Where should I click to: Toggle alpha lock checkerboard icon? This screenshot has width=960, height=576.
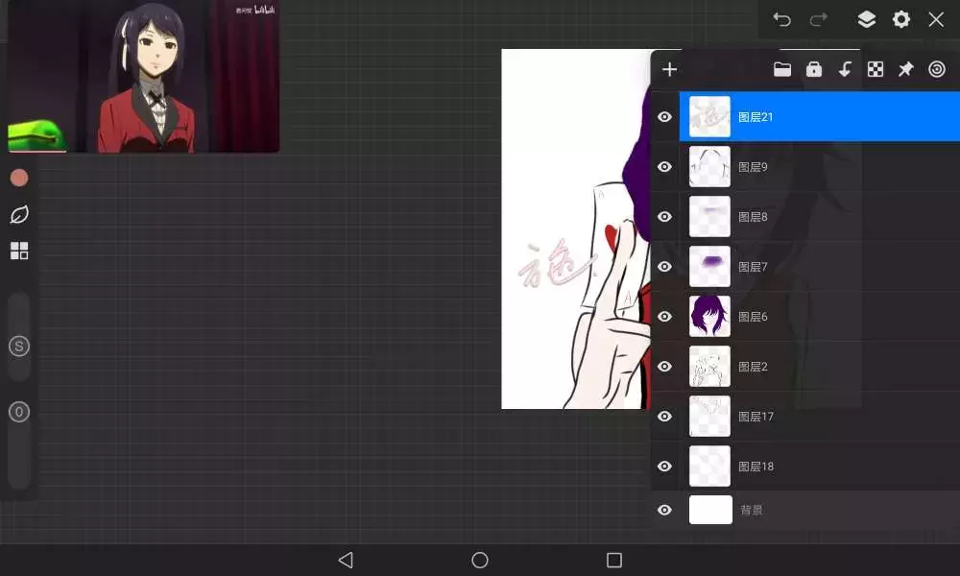pos(876,69)
